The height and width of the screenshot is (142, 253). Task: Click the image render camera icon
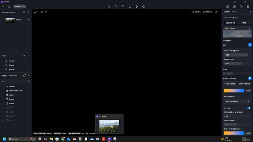[x=234, y=7]
